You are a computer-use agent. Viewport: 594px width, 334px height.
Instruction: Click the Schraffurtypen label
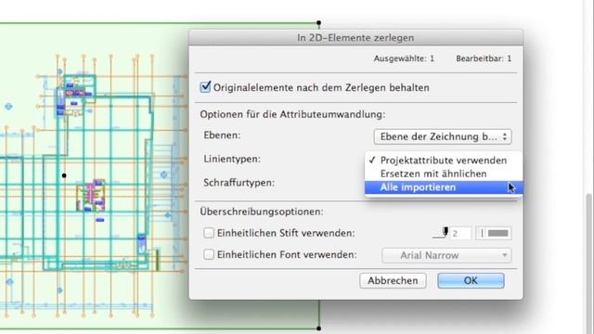[239, 183]
